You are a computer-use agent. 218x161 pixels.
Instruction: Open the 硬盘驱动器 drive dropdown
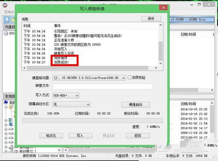pos(89,78)
